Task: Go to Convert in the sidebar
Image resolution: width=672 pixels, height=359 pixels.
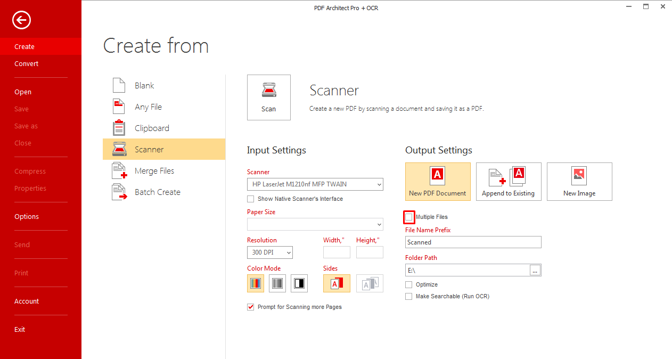Action: click(x=40, y=63)
